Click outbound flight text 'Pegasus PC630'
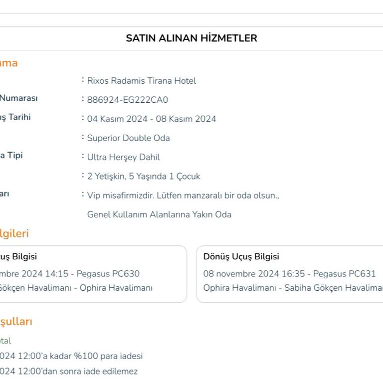The image size is (383, 383). 108,274
